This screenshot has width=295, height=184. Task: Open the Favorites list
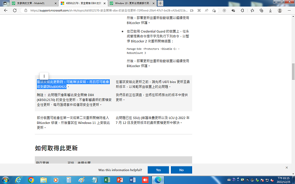coord(252,11)
